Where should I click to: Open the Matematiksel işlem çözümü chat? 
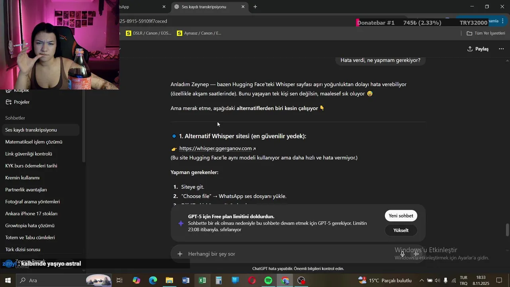tap(40, 142)
